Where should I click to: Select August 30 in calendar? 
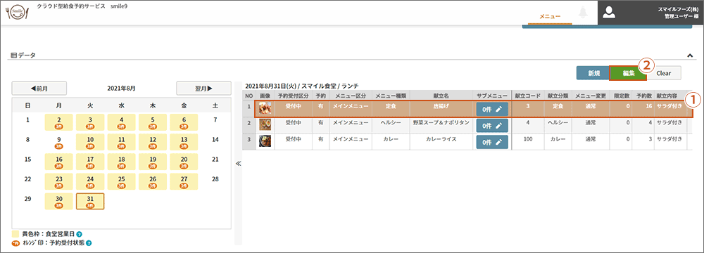pos(59,202)
